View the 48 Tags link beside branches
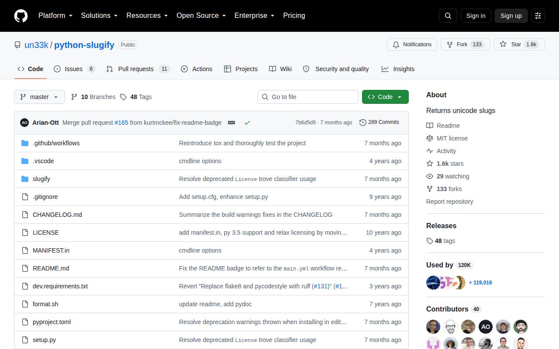 tap(136, 97)
